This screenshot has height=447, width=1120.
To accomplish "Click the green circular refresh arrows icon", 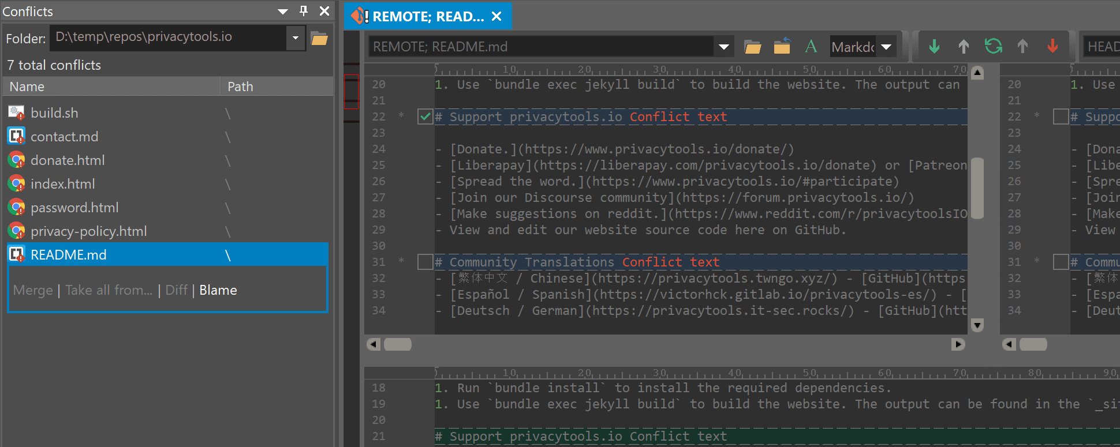I will [x=993, y=46].
